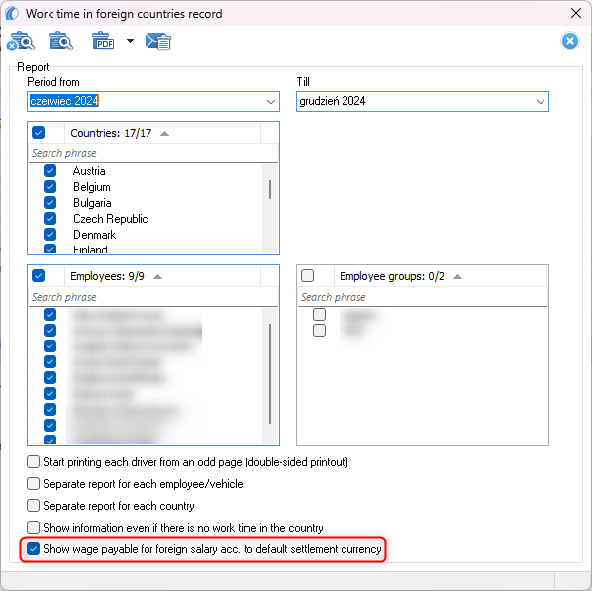Click the Belgium country name

(x=92, y=187)
